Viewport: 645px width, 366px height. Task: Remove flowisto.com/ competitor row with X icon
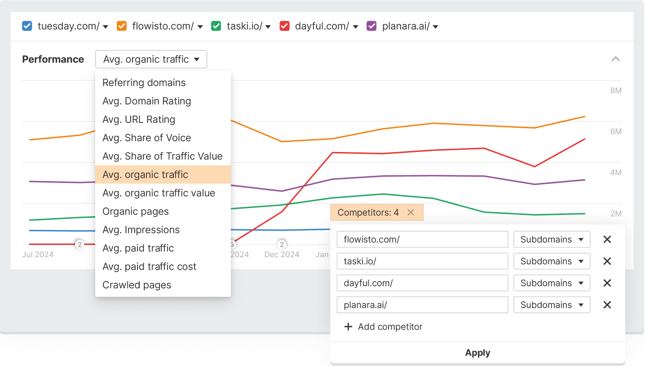[x=607, y=240]
